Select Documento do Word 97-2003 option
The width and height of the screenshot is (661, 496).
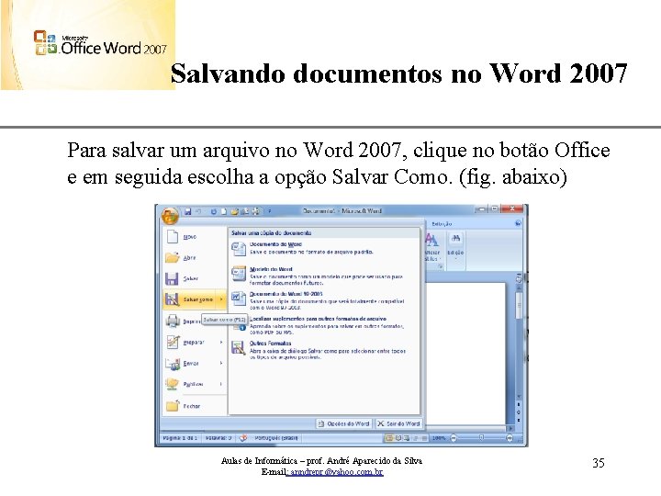pos(324,300)
